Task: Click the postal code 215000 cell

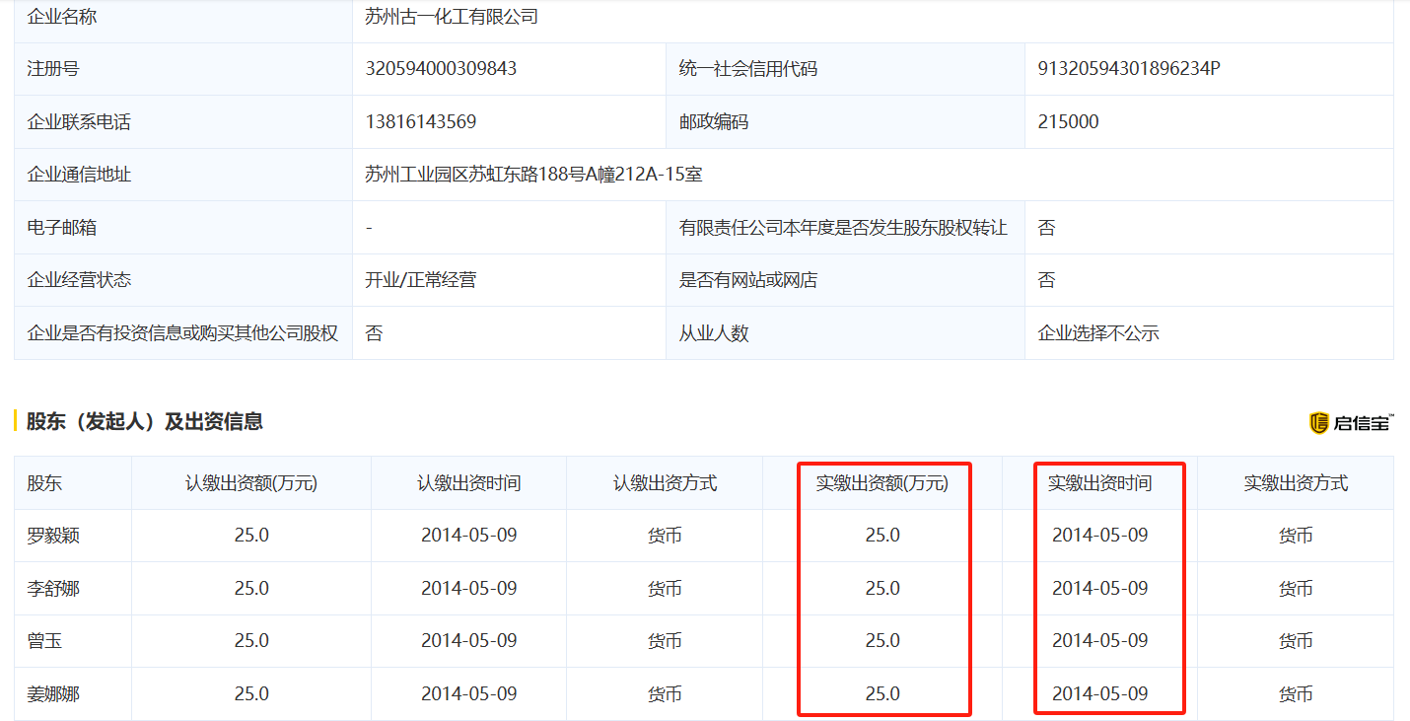Action: click(x=1063, y=121)
